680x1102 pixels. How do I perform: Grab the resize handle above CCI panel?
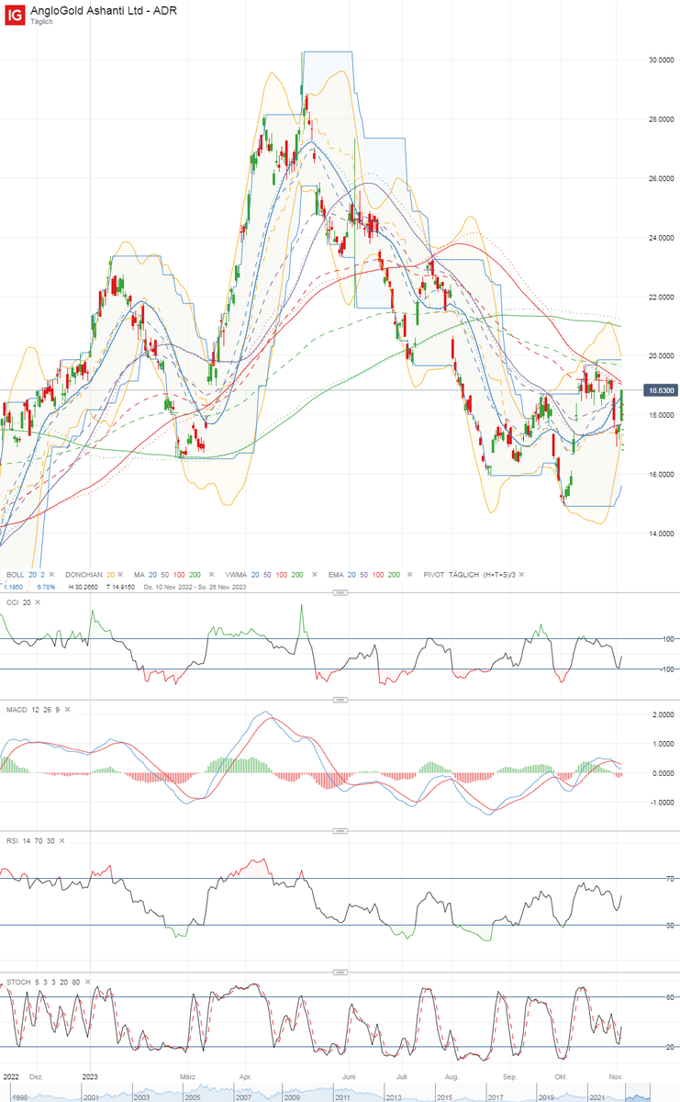[x=340, y=593]
